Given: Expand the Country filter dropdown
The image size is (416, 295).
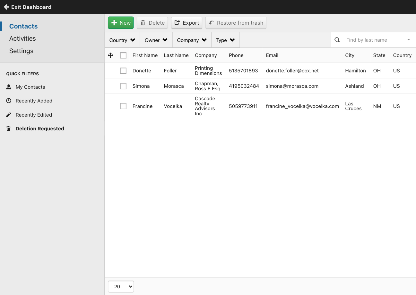Looking at the screenshot, I should (x=122, y=40).
